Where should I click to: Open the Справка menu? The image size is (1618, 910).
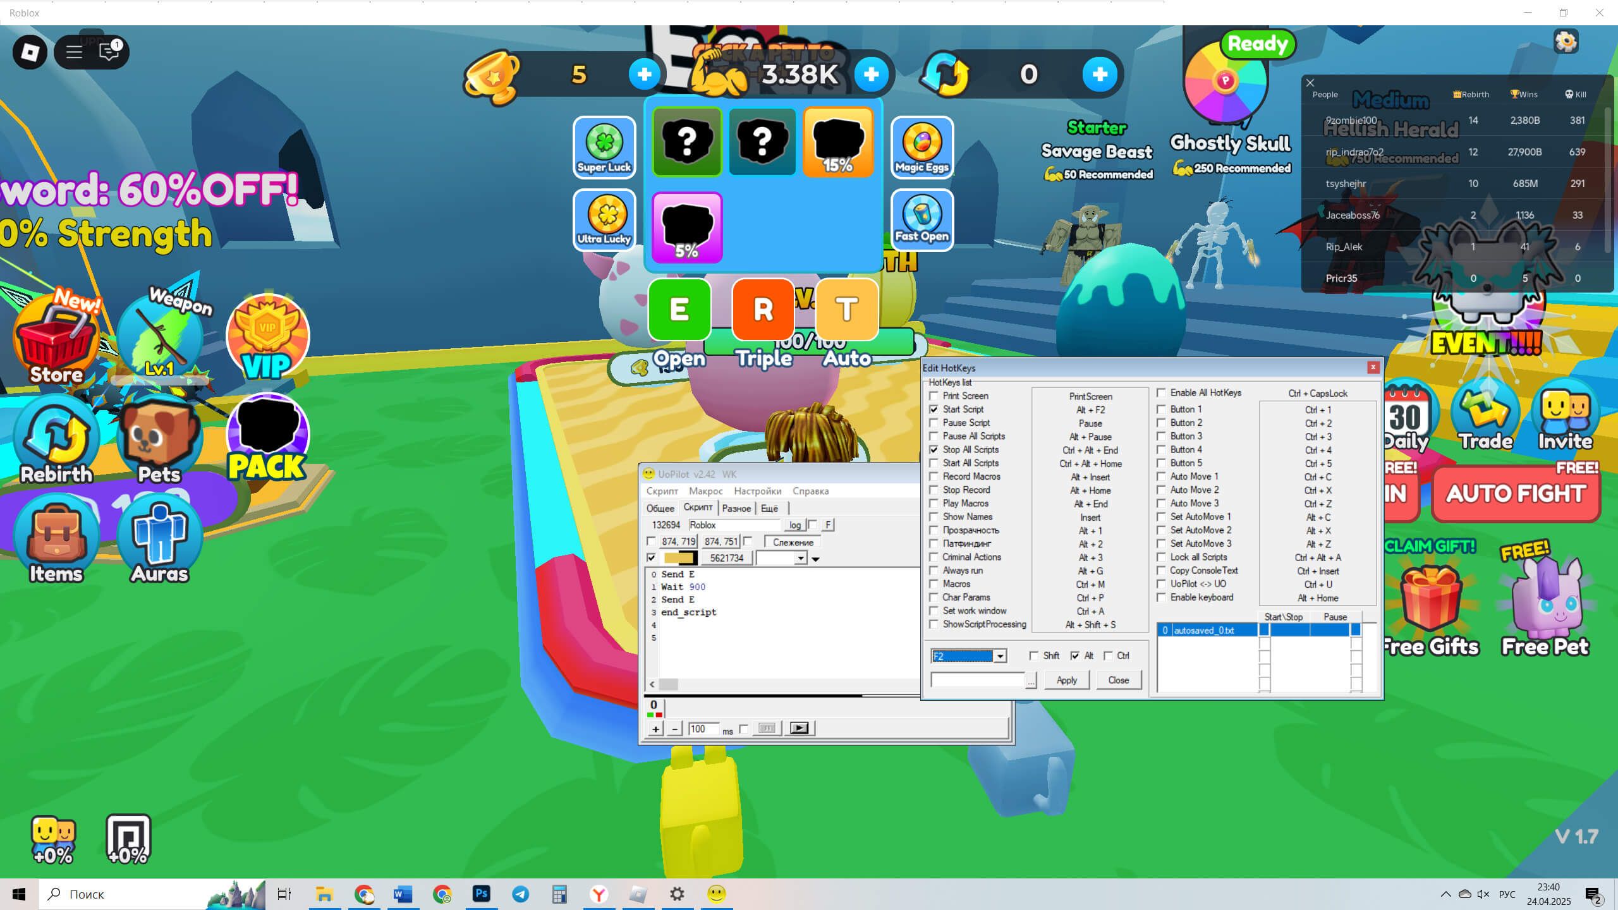pyautogui.click(x=810, y=491)
